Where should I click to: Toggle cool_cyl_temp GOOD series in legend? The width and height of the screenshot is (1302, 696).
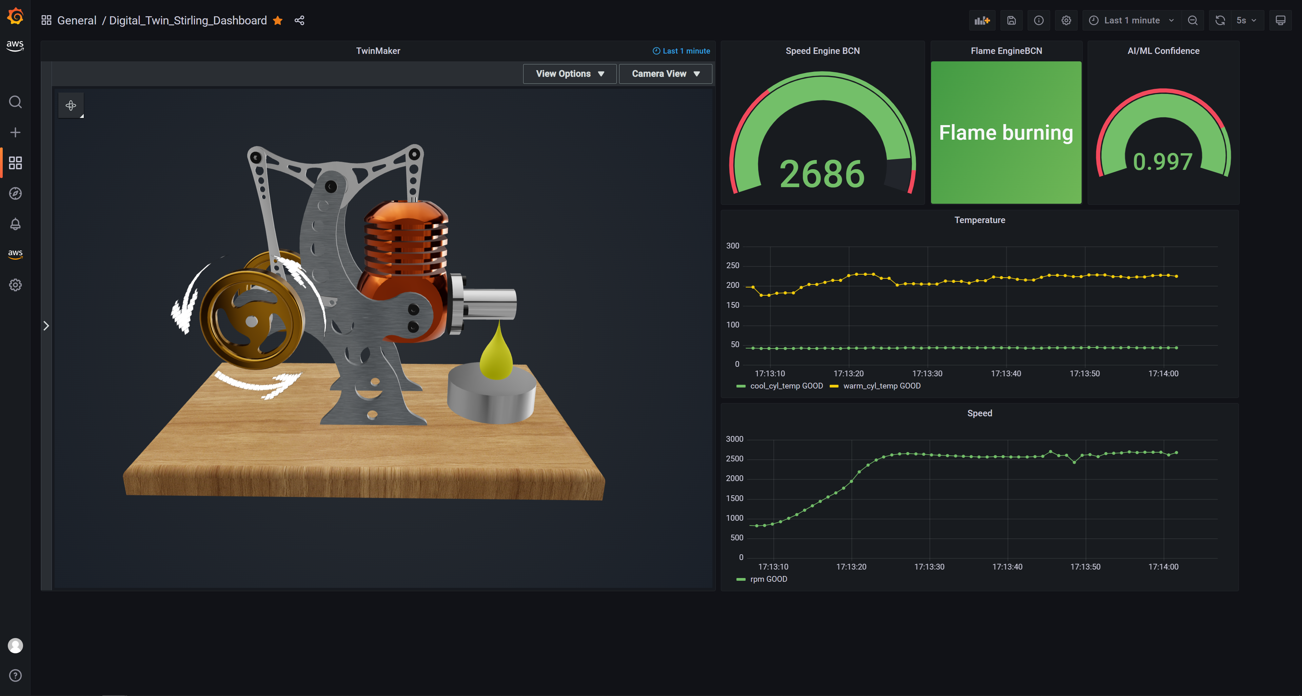pyautogui.click(x=786, y=386)
